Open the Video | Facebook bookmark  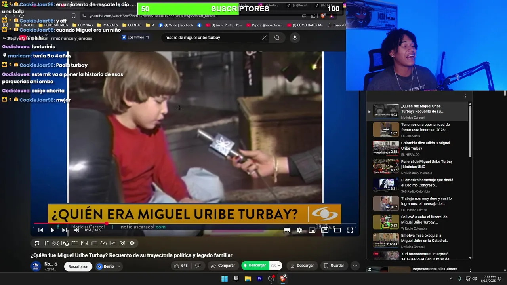coord(176,25)
